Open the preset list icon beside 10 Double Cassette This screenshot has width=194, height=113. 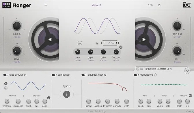[x=141, y=69]
